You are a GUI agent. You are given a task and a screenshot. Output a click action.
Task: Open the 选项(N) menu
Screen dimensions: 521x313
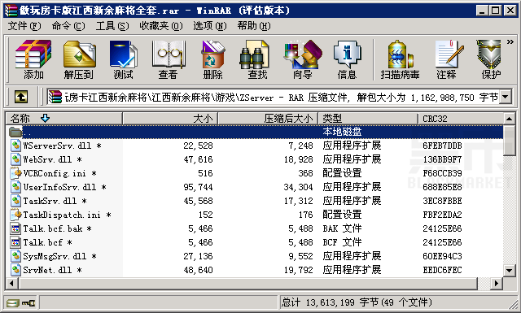pyautogui.click(x=210, y=25)
